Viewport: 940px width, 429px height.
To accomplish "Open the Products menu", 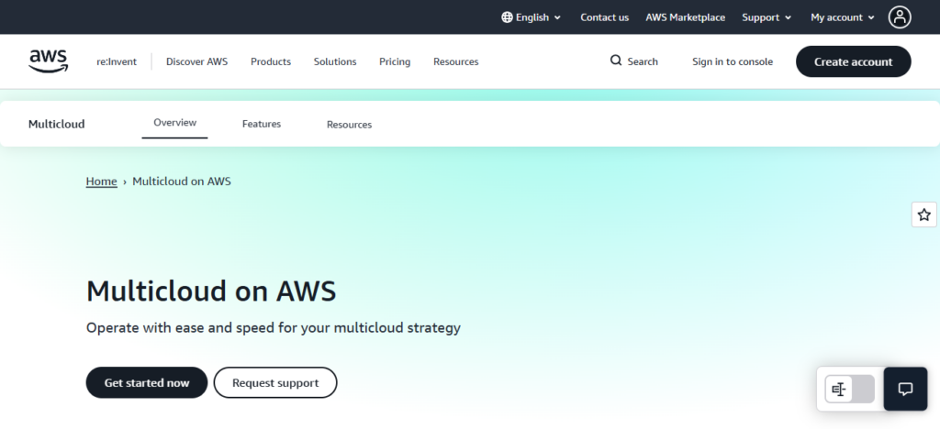I will [271, 61].
